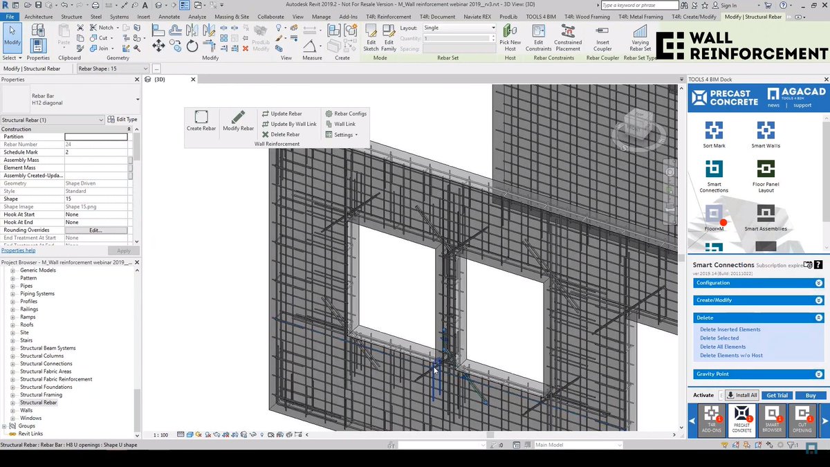Image resolution: width=830 pixels, height=467 pixels.
Task: Click the Rounding Overrides Edit button
Action: 96,230
